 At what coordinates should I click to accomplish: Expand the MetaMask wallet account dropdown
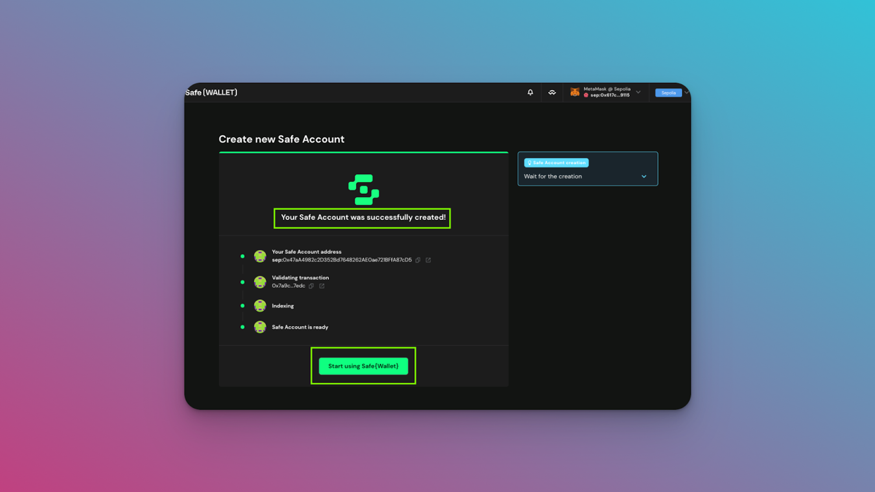point(638,92)
